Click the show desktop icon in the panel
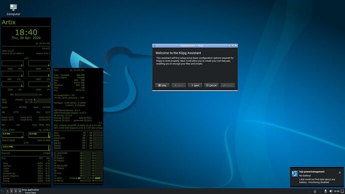Screen dimensions: 345x194 (342, 191)
